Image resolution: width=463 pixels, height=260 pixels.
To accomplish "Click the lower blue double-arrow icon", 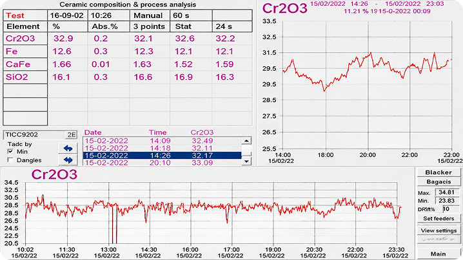I will (x=68, y=160).
